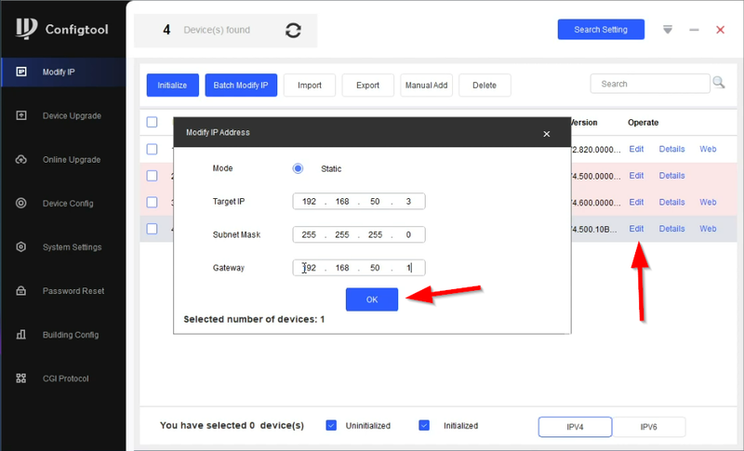Image resolution: width=744 pixels, height=451 pixels.
Task: Switch to the IPV4 tab
Action: (575, 427)
